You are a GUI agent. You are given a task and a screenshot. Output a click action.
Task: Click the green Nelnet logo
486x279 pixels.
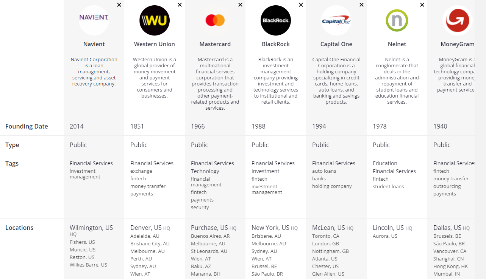(397, 20)
